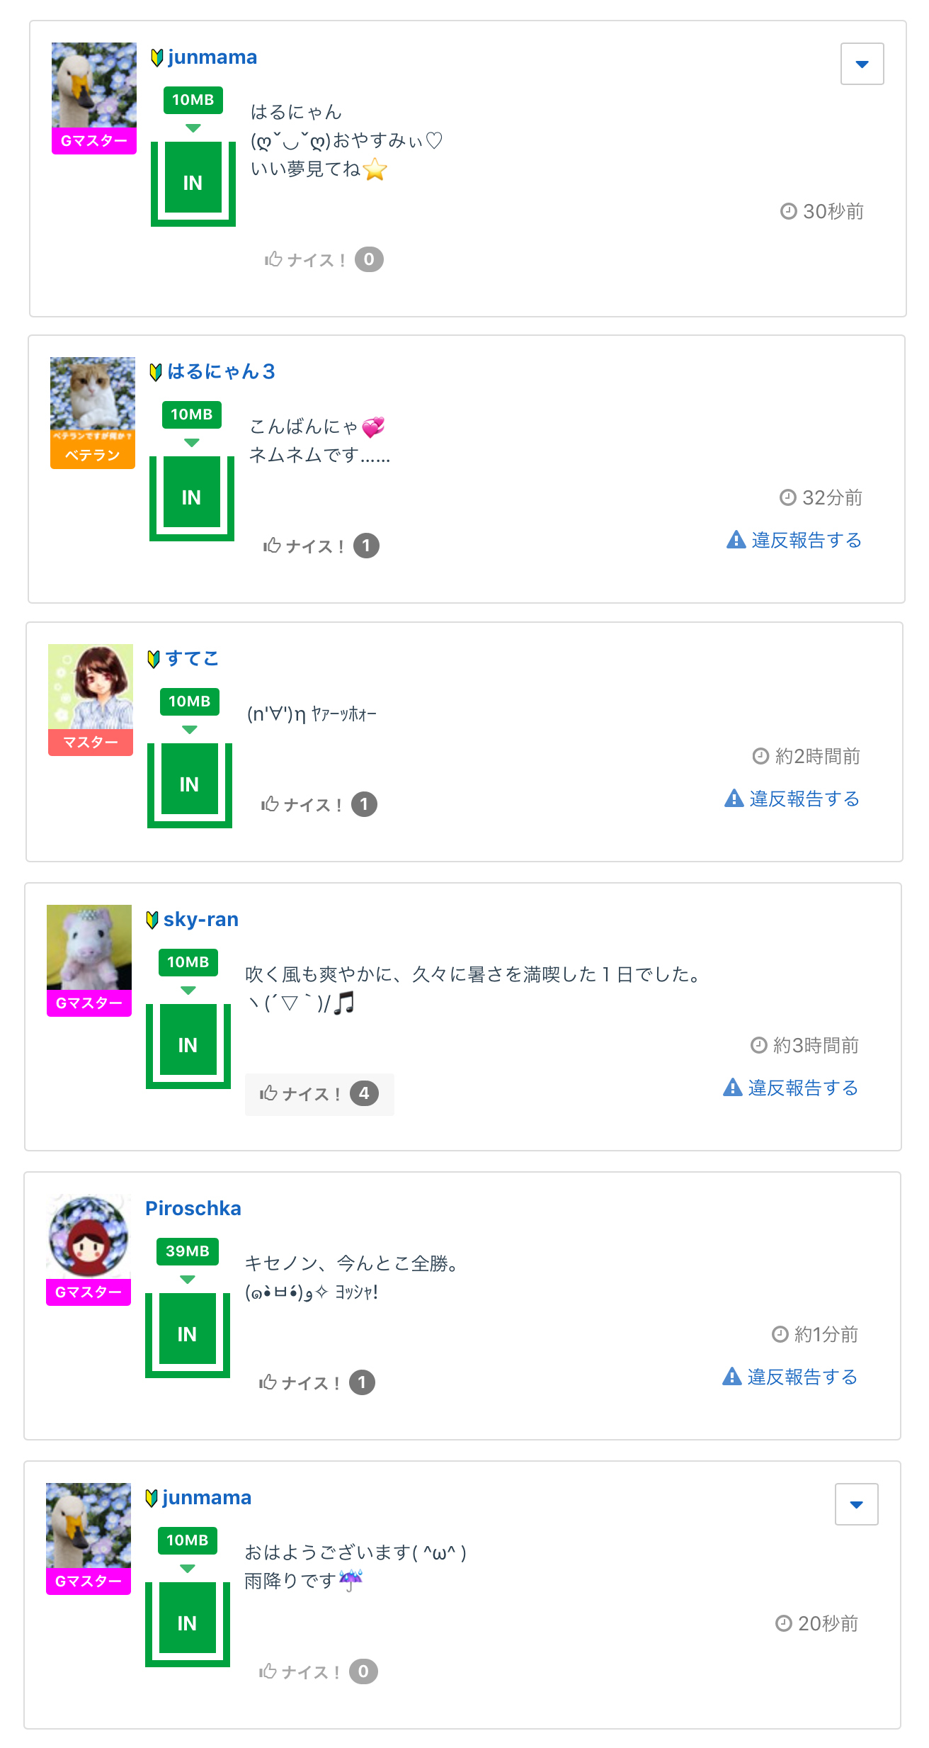Click warning triangle icon on sky-ran's post
This screenshot has height=1748, width=929.
pos(733,1087)
